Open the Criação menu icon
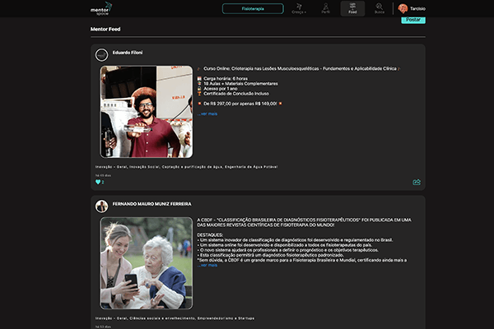The image size is (494, 329). tap(298, 8)
